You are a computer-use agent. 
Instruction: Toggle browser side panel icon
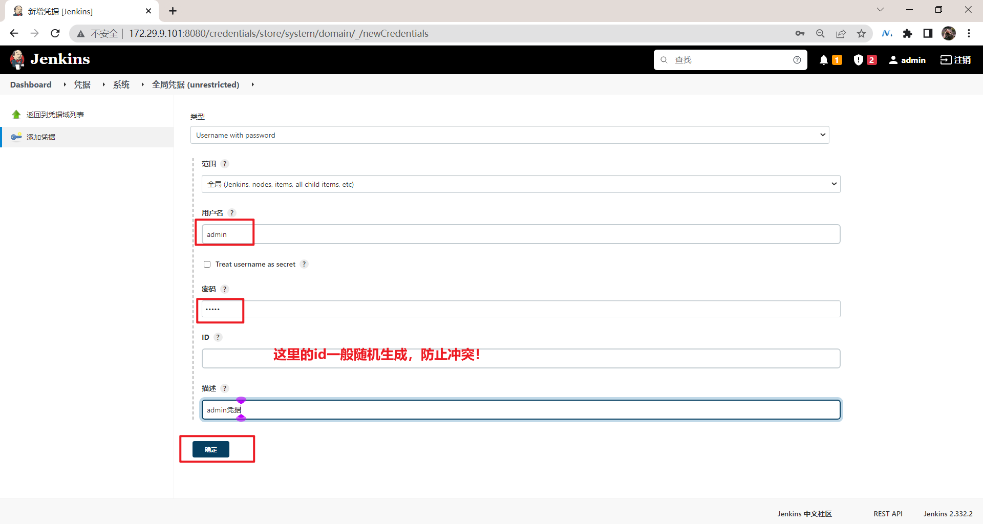pos(928,33)
